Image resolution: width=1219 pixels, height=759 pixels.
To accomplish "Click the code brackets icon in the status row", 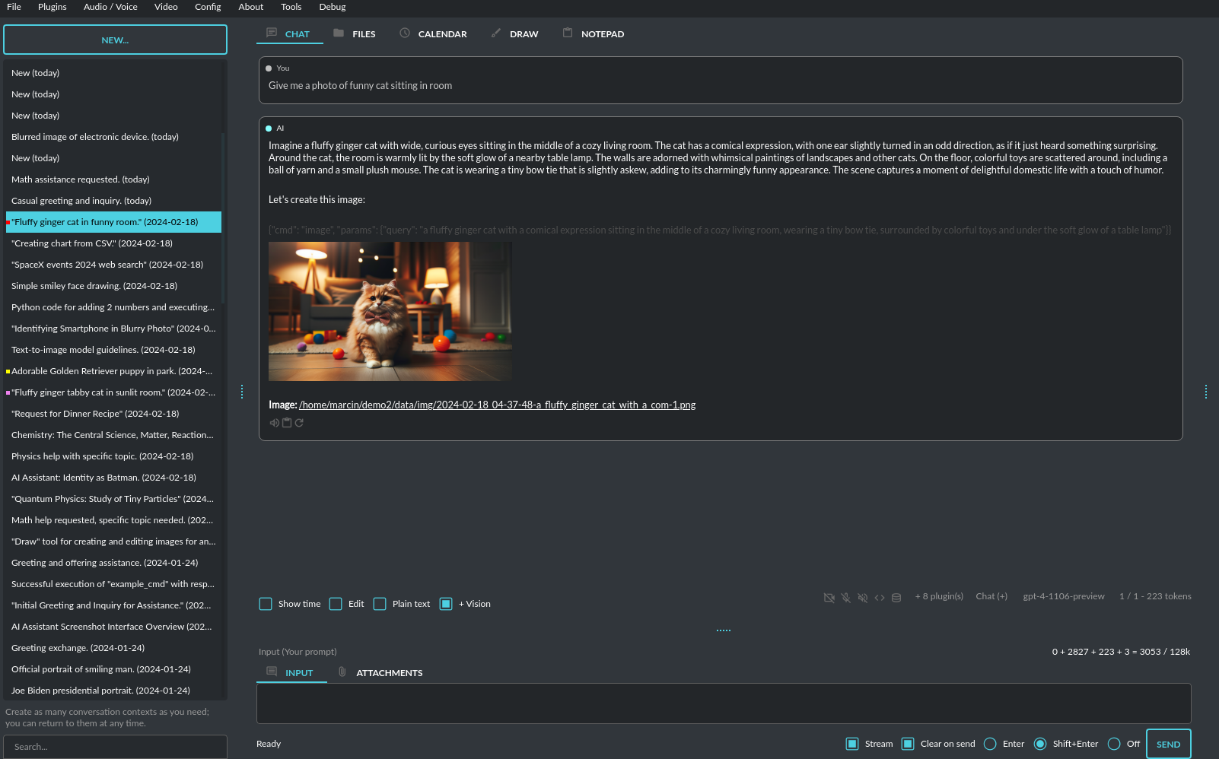I will click(880, 598).
